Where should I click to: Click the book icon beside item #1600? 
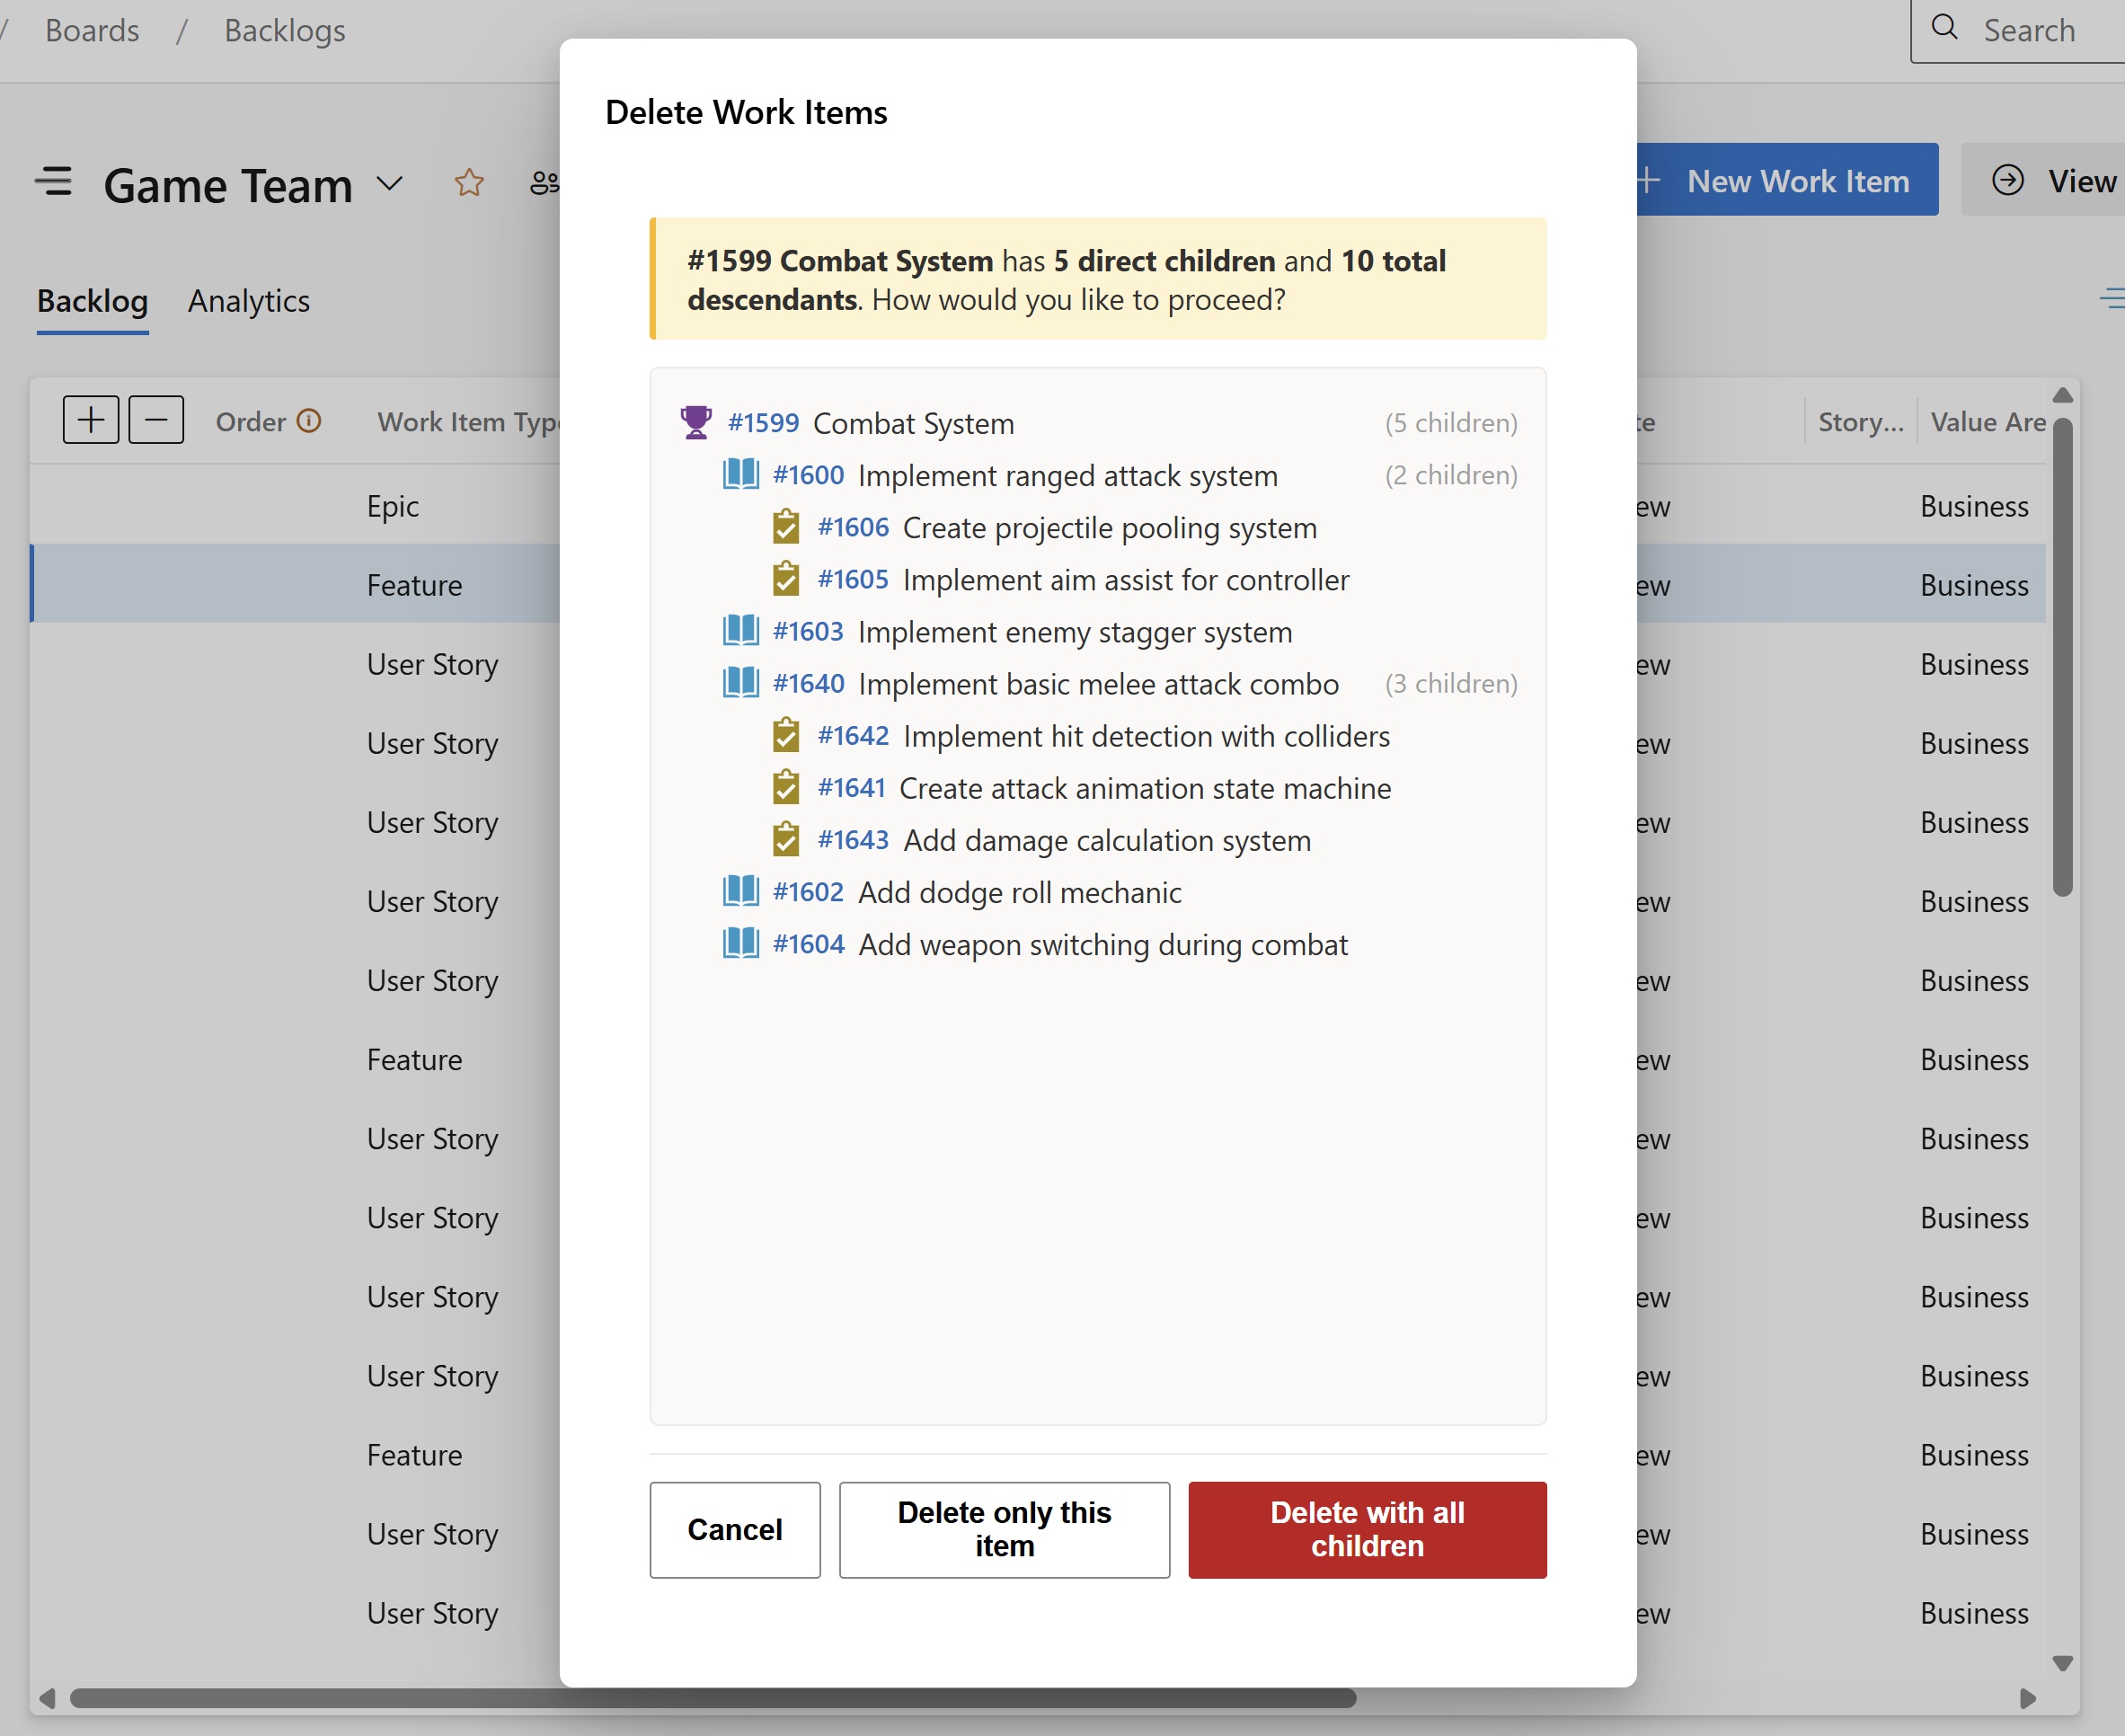coord(741,475)
